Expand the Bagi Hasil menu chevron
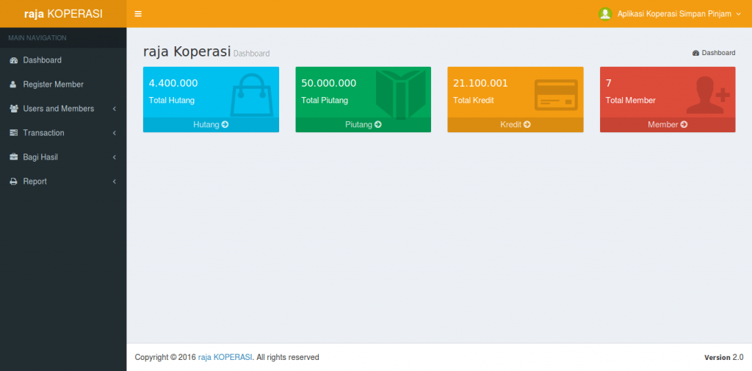The height and width of the screenshot is (371, 752). tap(114, 157)
